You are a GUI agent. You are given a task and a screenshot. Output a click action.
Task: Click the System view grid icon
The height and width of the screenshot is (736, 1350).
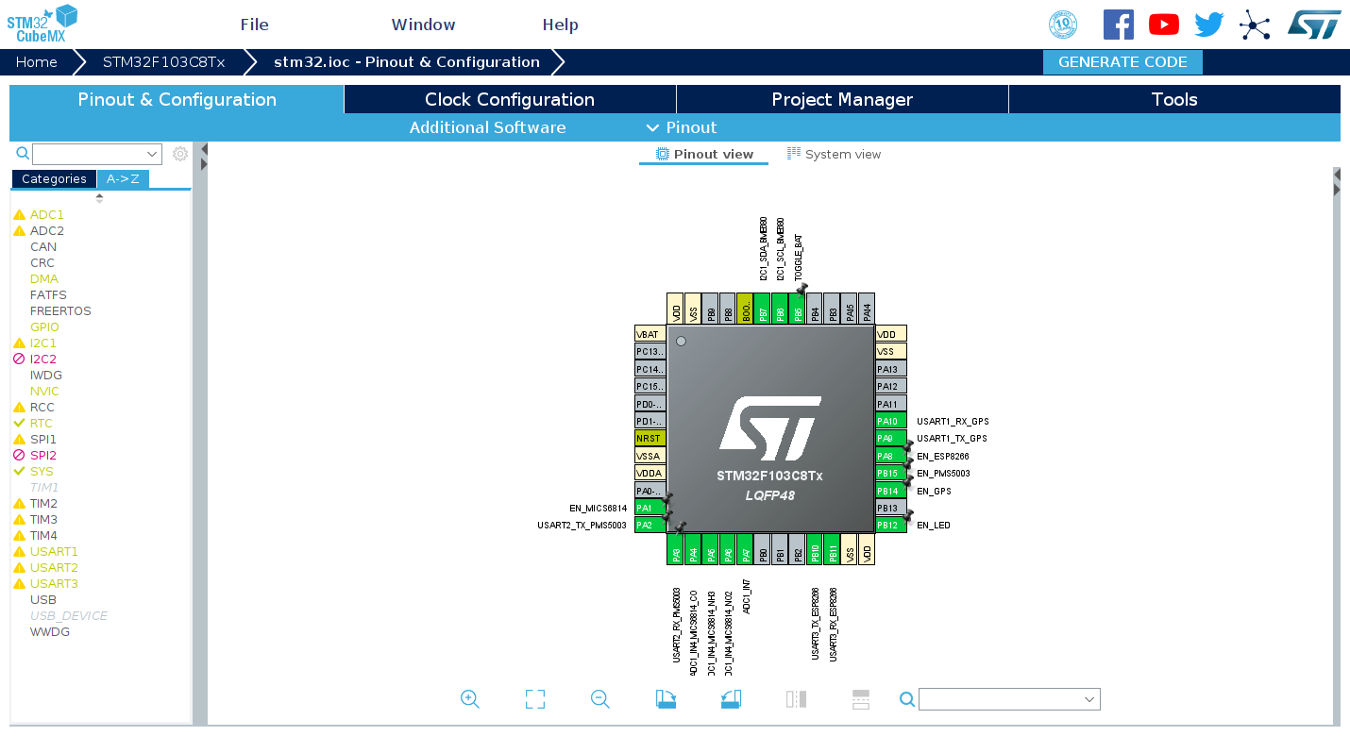[794, 153]
